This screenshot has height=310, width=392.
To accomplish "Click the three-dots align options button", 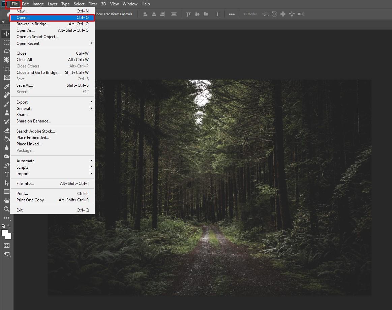I will (x=232, y=14).
